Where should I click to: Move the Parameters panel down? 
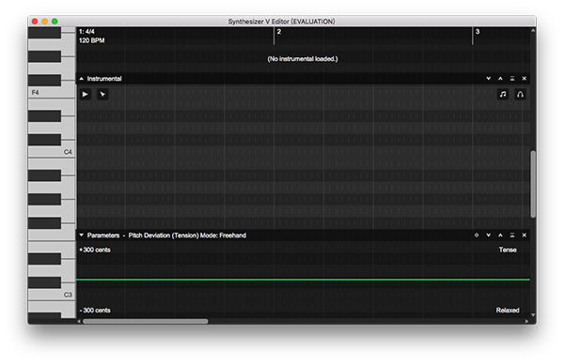pos(489,235)
